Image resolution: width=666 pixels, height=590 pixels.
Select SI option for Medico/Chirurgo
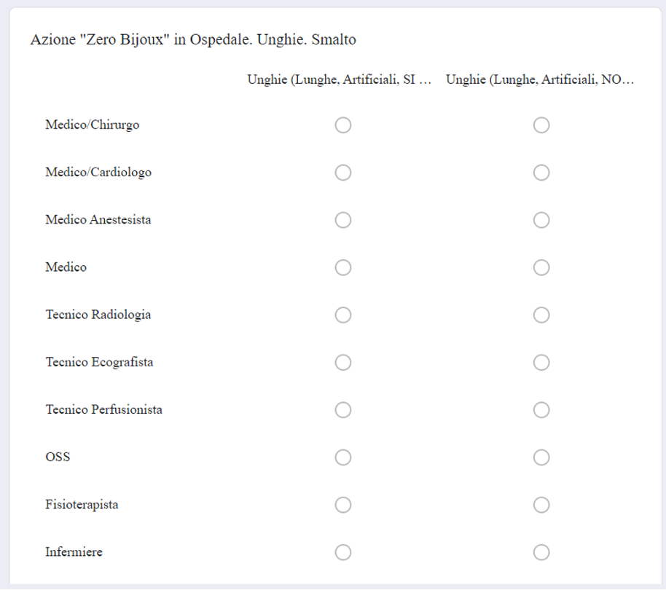[x=342, y=125]
